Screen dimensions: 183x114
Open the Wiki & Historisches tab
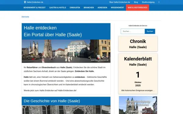(138, 8)
